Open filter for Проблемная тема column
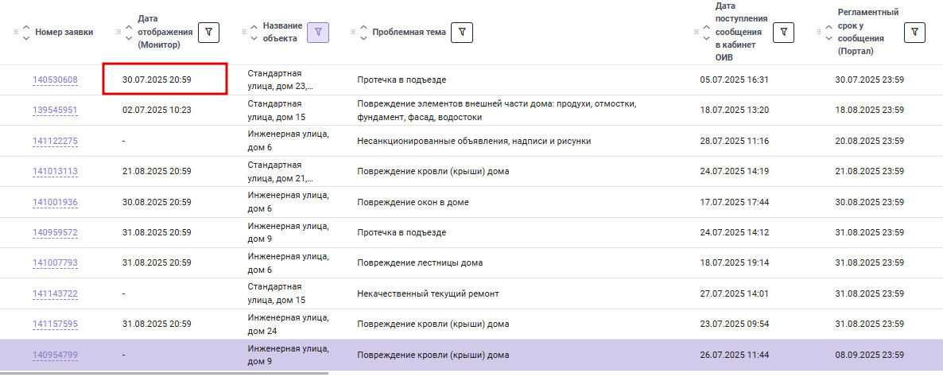 pos(462,33)
